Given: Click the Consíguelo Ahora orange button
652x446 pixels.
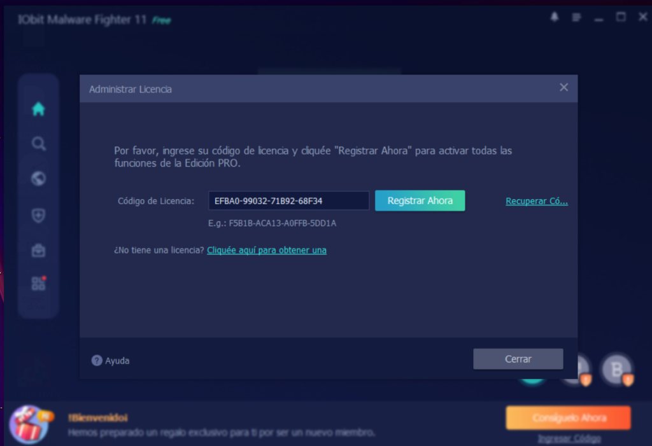Looking at the screenshot, I should click(x=569, y=418).
